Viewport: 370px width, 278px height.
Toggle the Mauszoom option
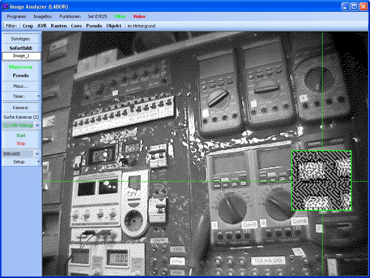tap(21, 67)
